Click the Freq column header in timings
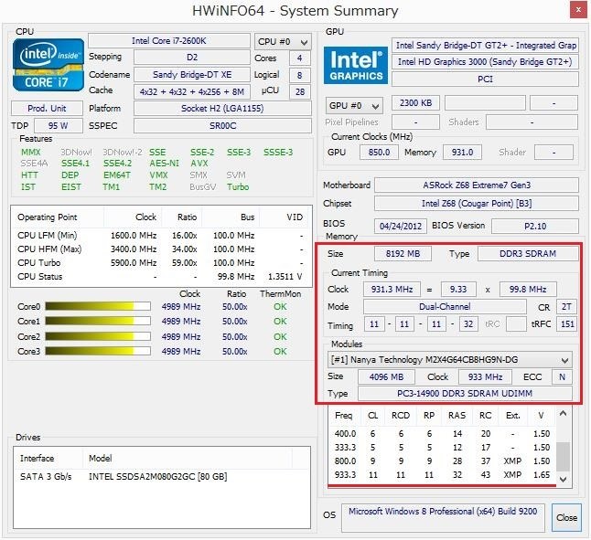This screenshot has width=591, height=540. click(343, 416)
